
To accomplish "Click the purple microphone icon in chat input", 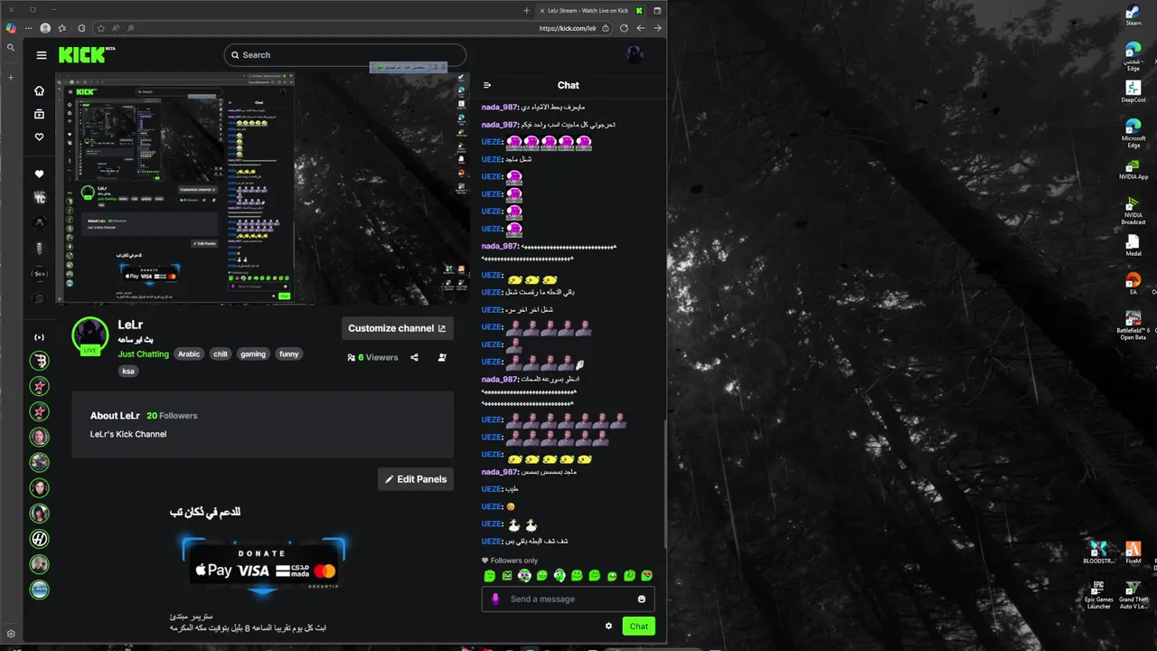I will click(495, 599).
